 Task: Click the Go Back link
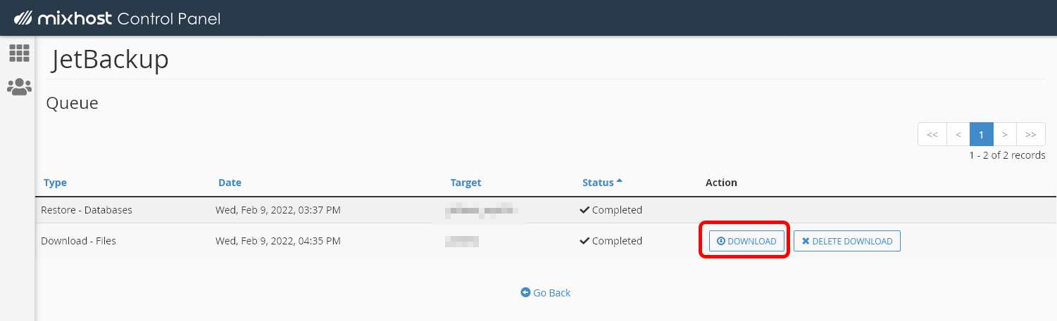pyautogui.click(x=551, y=293)
